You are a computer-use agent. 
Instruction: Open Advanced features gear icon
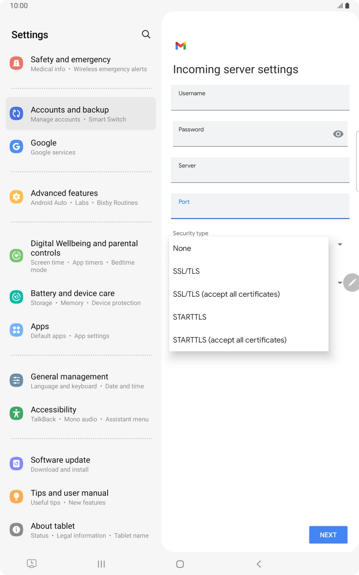pyautogui.click(x=16, y=197)
